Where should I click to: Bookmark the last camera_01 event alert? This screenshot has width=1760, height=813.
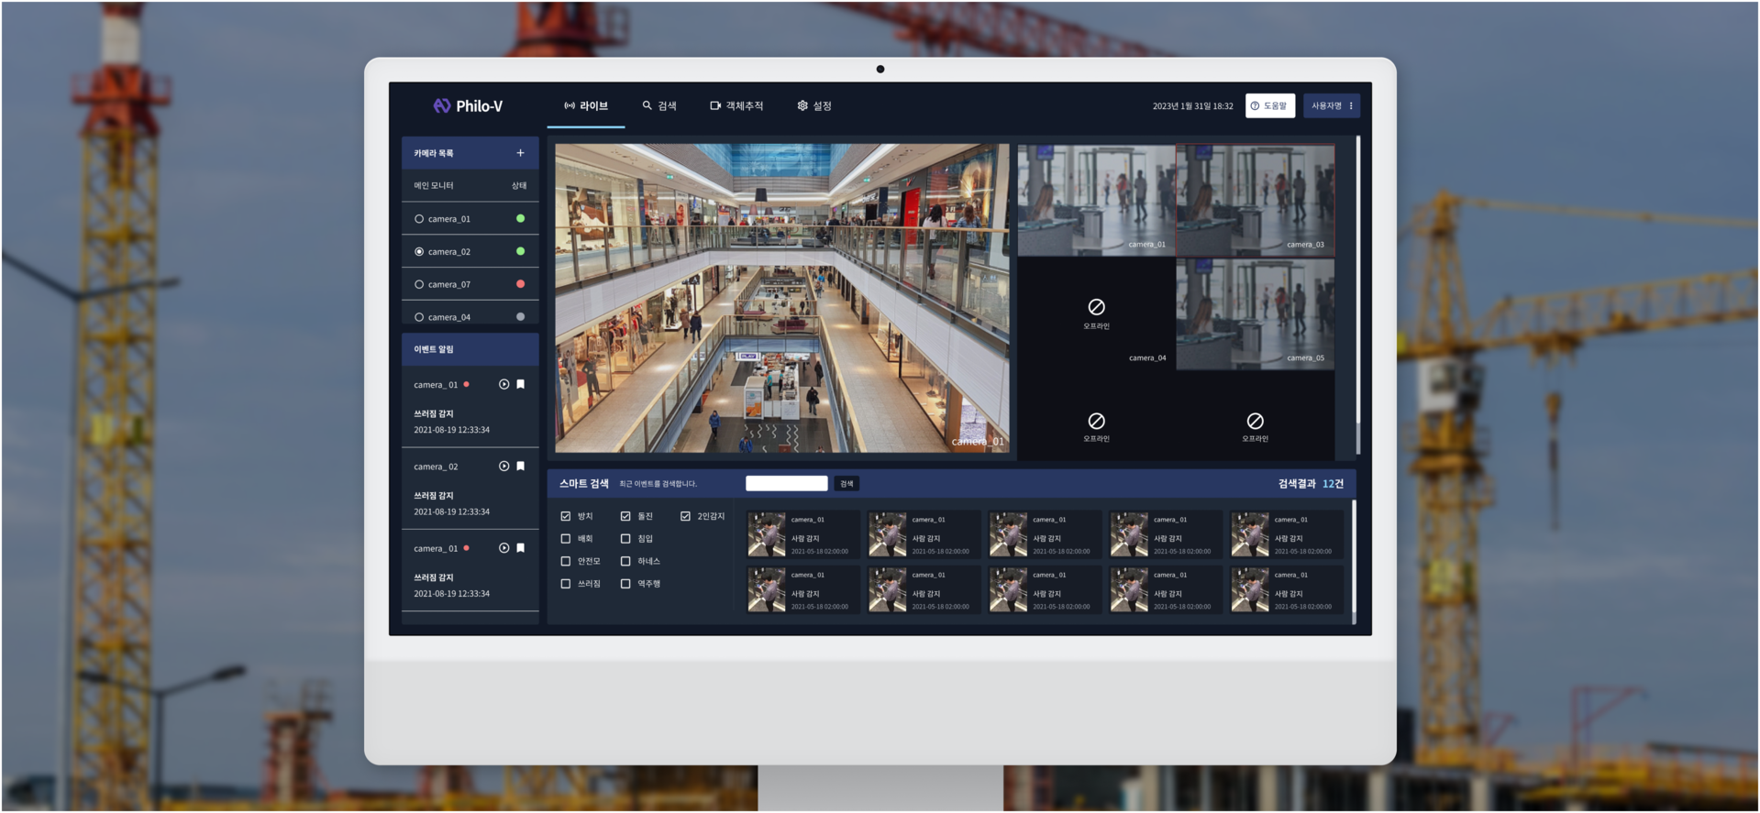[x=520, y=548]
